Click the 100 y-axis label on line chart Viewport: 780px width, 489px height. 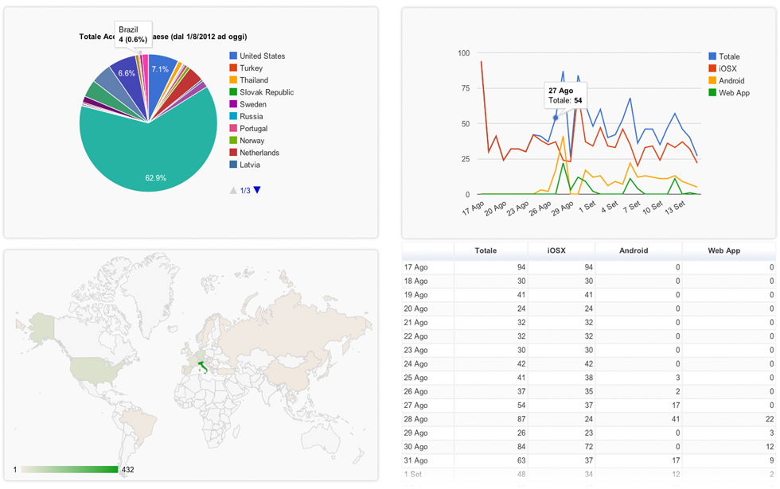[463, 53]
